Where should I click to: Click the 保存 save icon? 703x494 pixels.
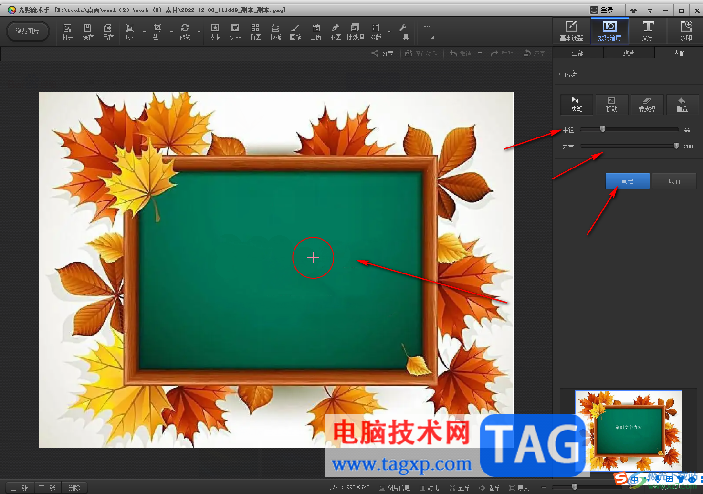pos(88,32)
